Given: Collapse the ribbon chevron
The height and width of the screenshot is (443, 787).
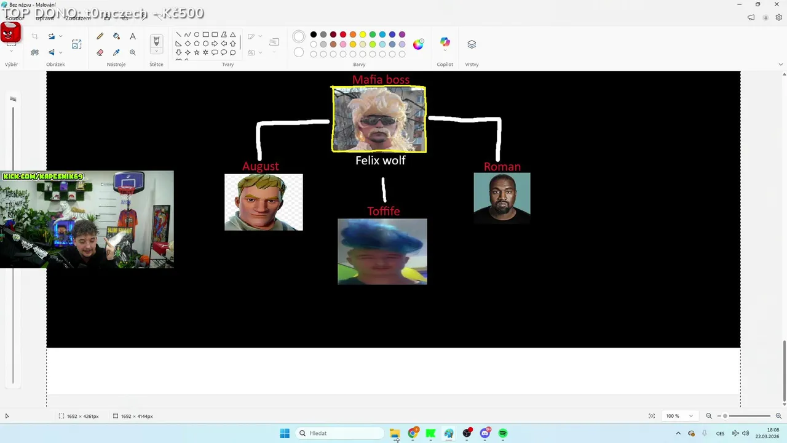Looking at the screenshot, I should pos(781,64).
